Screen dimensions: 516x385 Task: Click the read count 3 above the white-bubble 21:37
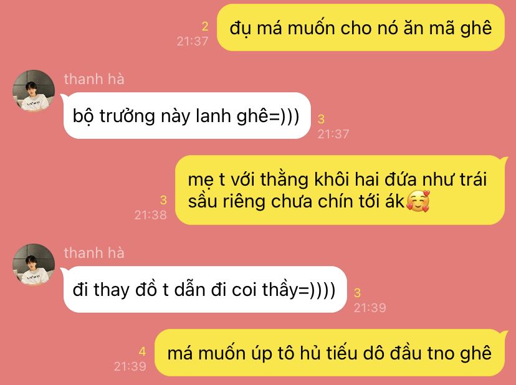pyautogui.click(x=321, y=119)
